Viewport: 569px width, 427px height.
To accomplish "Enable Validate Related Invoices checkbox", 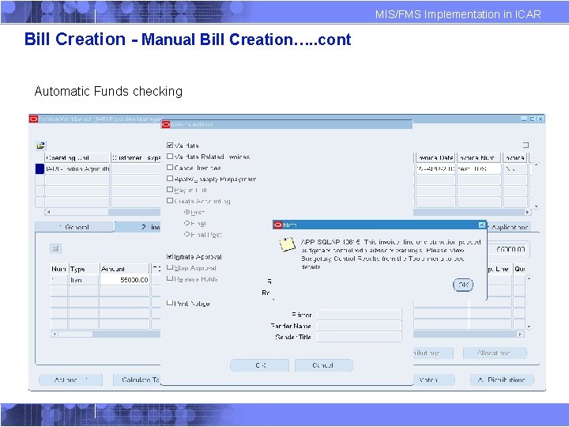I will tap(169, 157).
